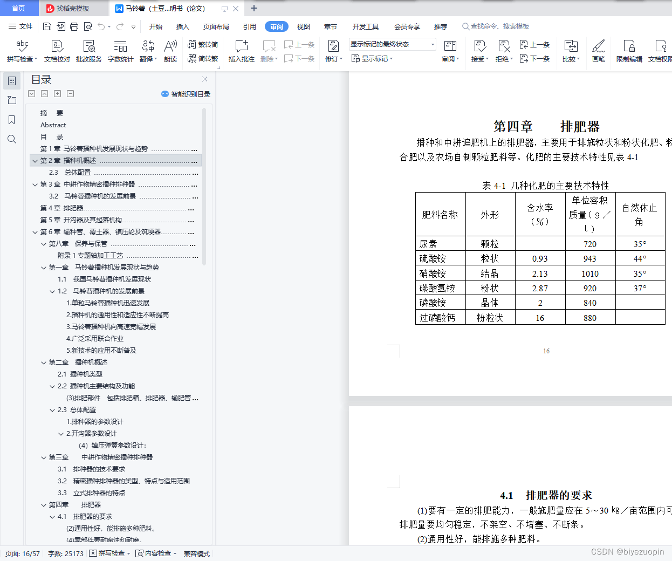This screenshot has height=561, width=672.
Task: Open the 审阅 review pane icon
Action: (450, 46)
